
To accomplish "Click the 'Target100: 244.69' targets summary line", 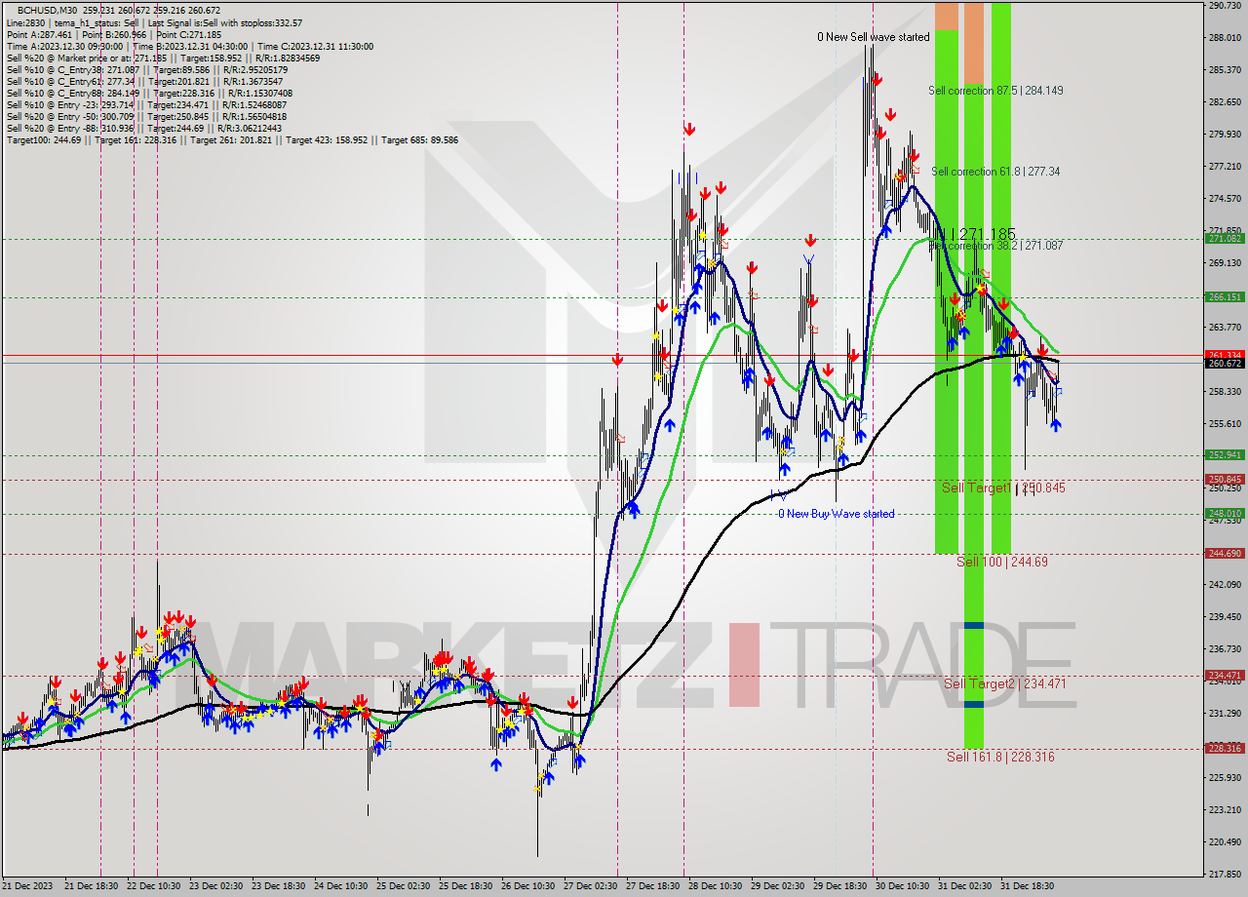I will 232,139.
